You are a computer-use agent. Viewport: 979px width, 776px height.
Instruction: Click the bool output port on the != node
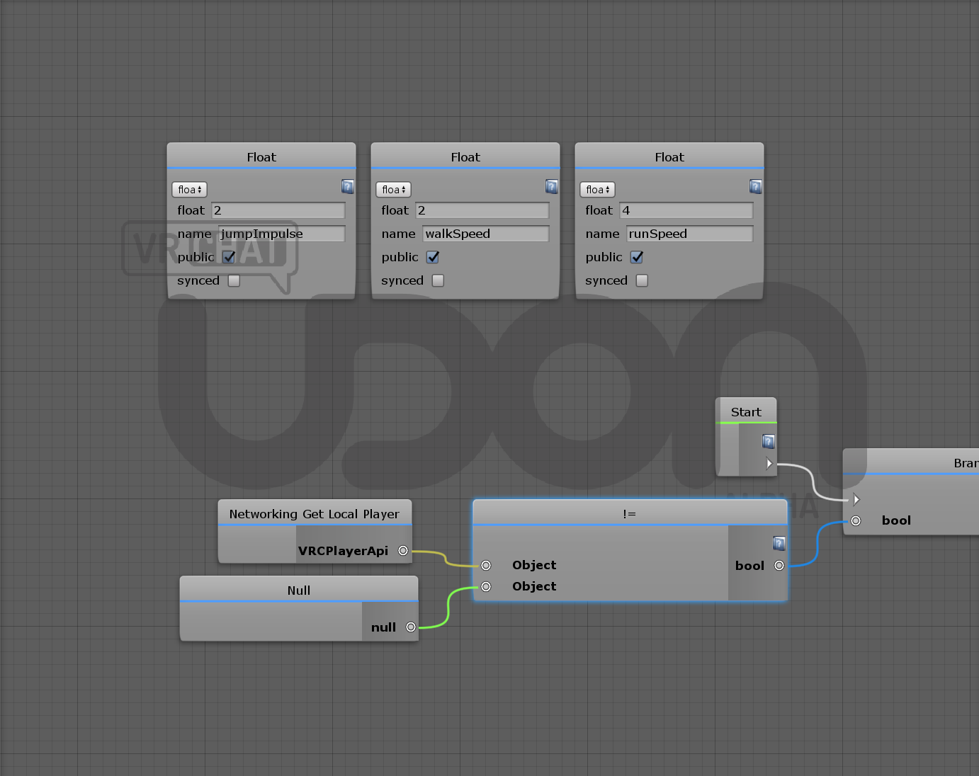click(779, 565)
